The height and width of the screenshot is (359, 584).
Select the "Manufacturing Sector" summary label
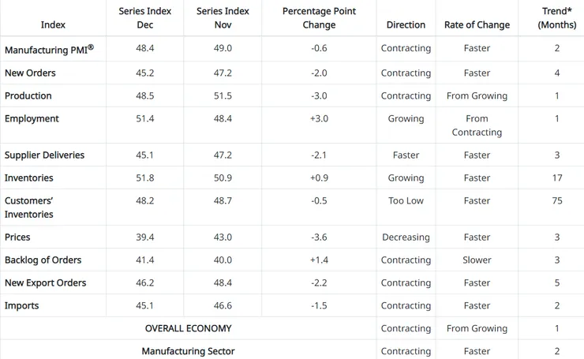(188, 351)
